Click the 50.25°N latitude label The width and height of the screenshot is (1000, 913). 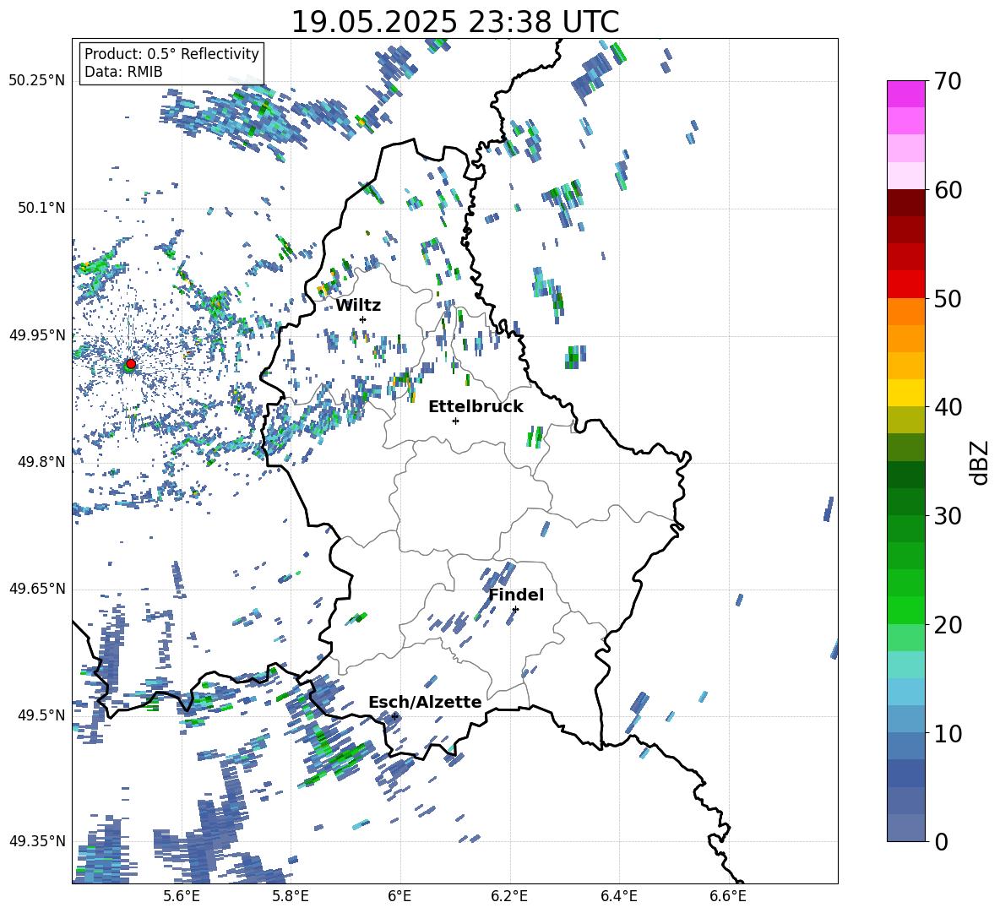tap(37, 80)
